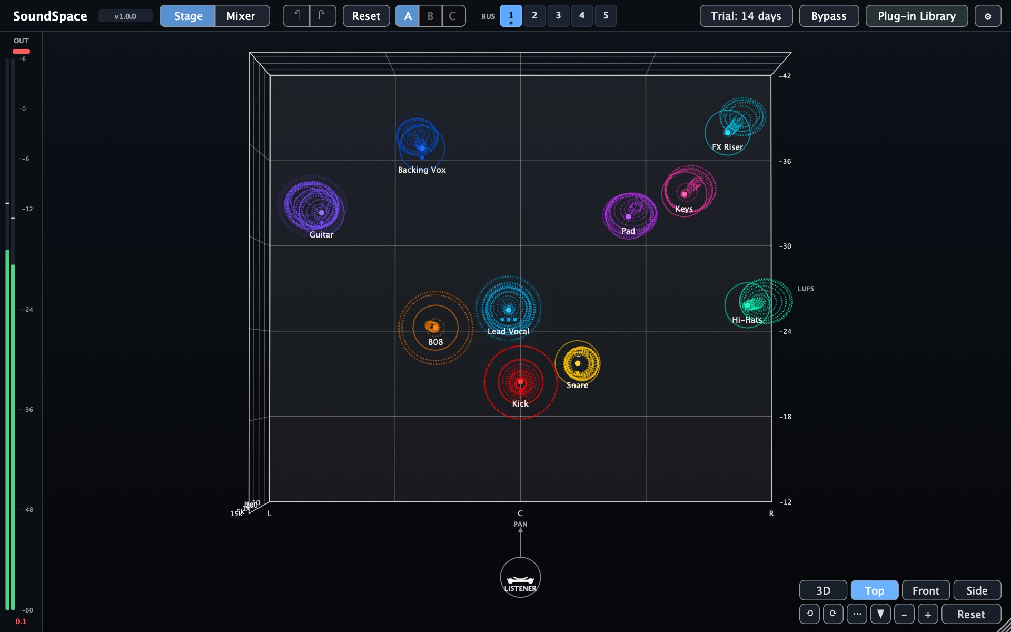Screen dimensions: 1011x632
Task: Undo the last stage change
Action: 296,16
